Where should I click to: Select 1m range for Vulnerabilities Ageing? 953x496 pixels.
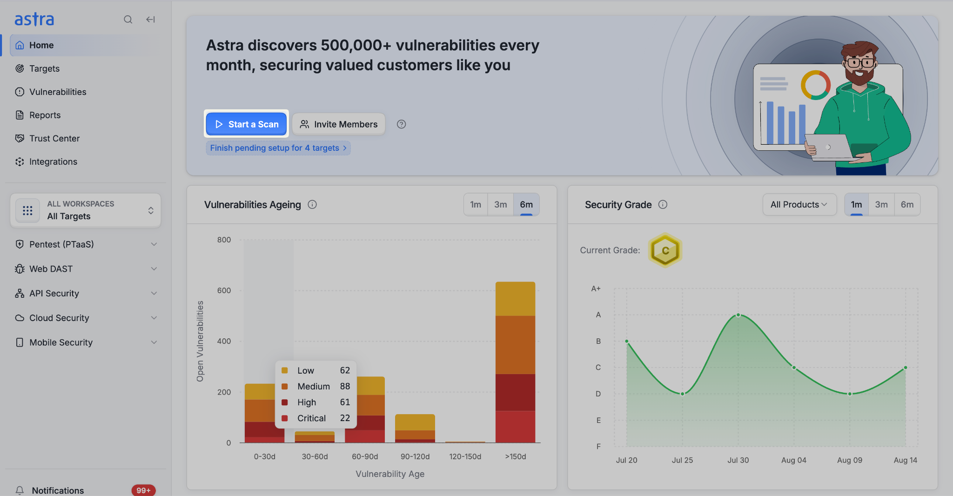(476, 205)
